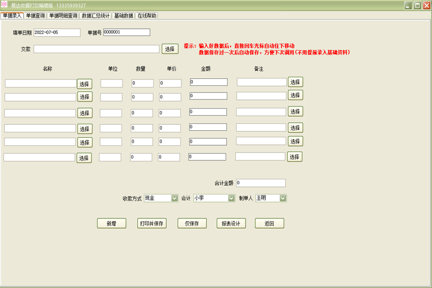Click the 新增 button
This screenshot has width=432, height=288.
click(112, 224)
